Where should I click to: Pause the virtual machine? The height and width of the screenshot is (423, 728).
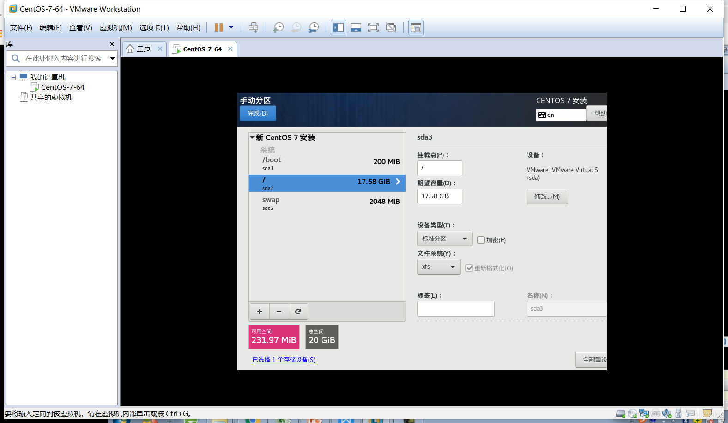(219, 27)
